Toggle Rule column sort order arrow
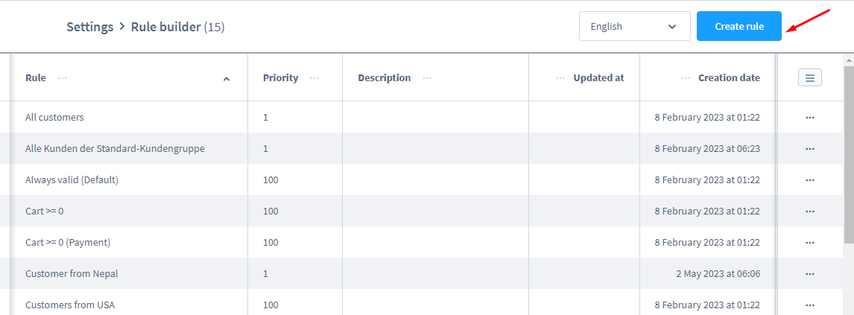The image size is (854, 315). [227, 79]
